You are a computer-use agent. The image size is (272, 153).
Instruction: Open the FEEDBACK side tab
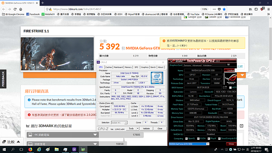3,79
